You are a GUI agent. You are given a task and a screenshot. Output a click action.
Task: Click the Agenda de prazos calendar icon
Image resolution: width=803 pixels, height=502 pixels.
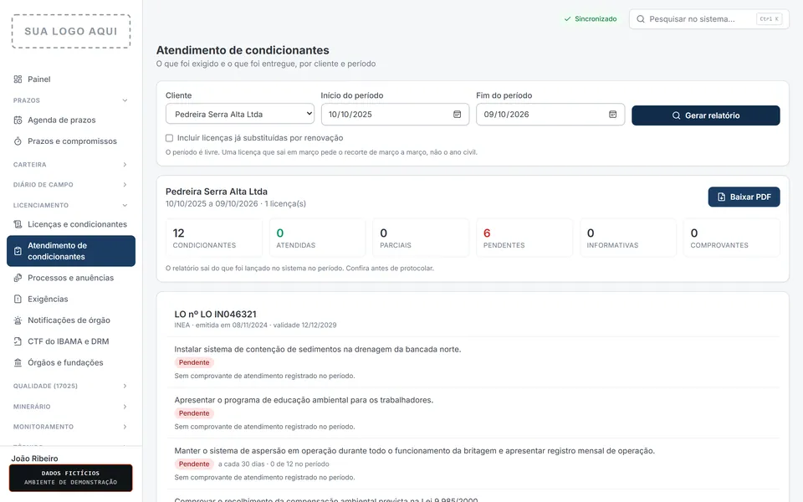click(x=18, y=120)
